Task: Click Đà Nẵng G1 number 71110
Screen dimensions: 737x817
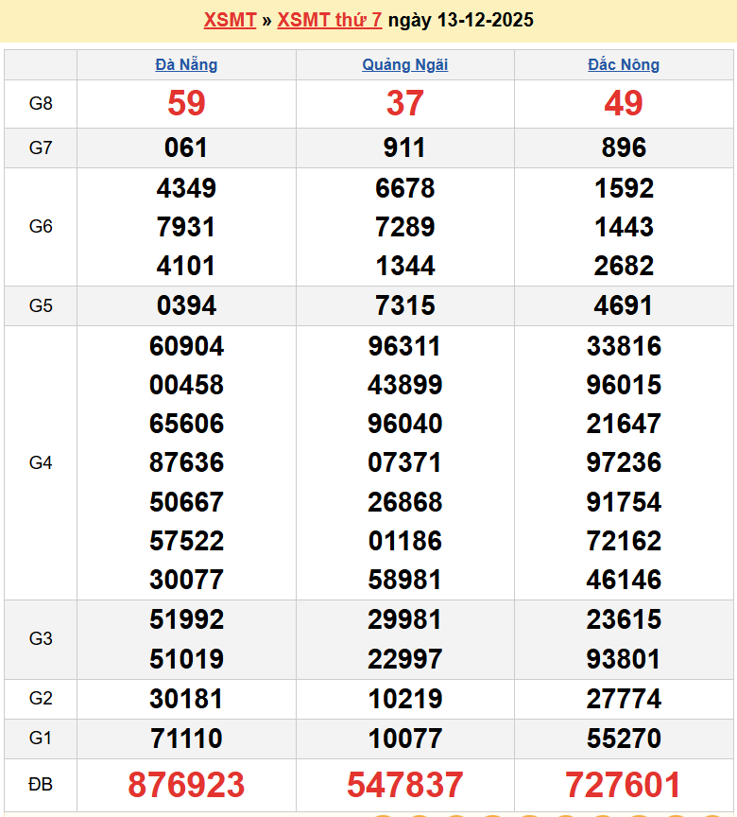Action: tap(186, 739)
